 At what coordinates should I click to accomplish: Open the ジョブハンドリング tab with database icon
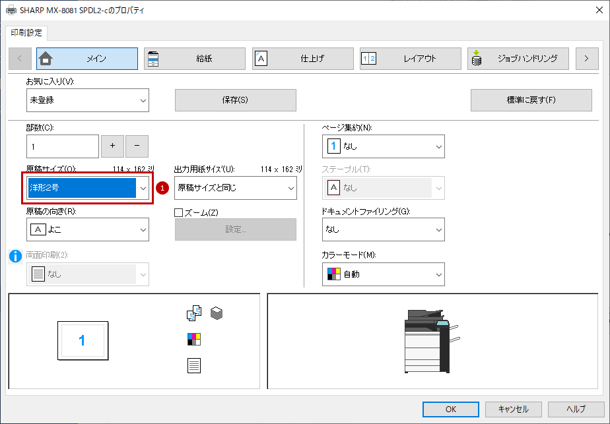pyautogui.click(x=518, y=59)
